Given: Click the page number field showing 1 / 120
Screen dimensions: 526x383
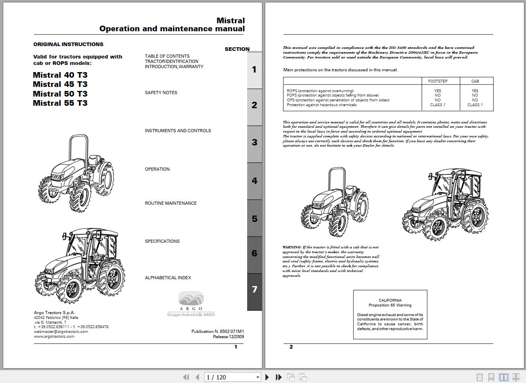Looking at the screenshot, I should pyautogui.click(x=229, y=377).
